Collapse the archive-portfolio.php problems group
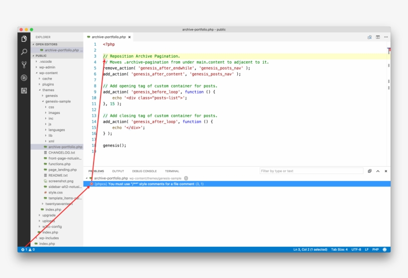Image resolution: width=408 pixels, height=278 pixels. [x=87, y=178]
